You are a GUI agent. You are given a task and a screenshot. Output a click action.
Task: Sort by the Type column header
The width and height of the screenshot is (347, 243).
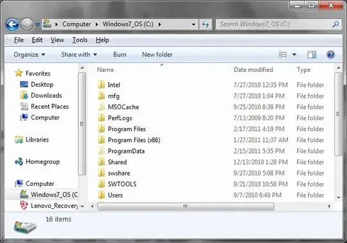[x=303, y=69]
